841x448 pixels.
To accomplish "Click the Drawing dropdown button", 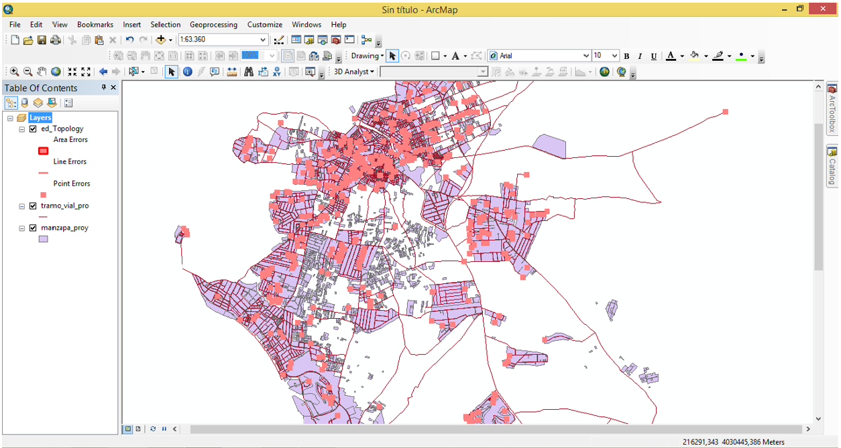I will click(x=367, y=56).
